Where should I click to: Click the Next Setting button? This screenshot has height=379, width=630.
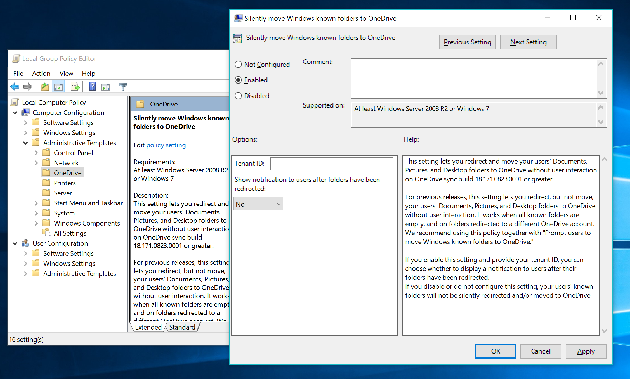tap(528, 42)
